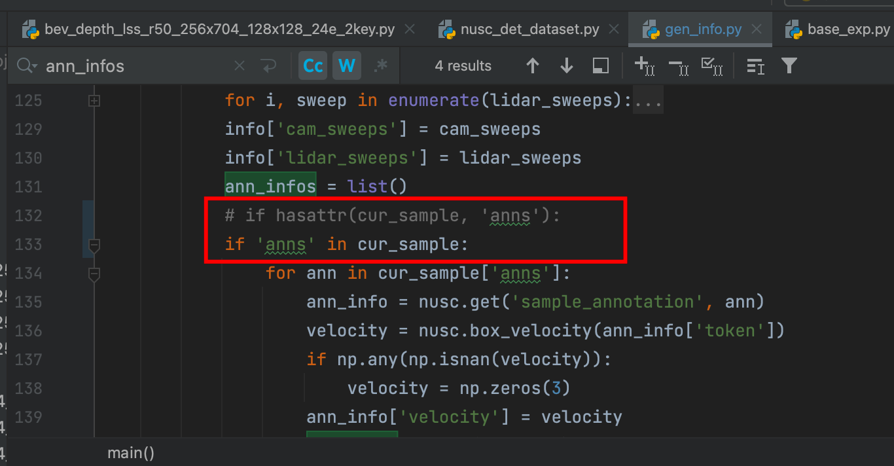Remove last occurrence from selection
The width and height of the screenshot is (894, 466).
679,65
